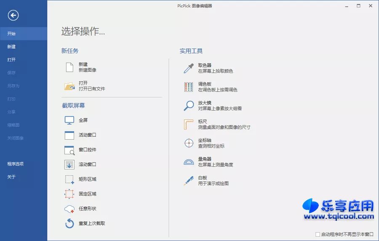Click the 用于演示或绘图 description text
379x241 pixels.
pyautogui.click(x=214, y=183)
